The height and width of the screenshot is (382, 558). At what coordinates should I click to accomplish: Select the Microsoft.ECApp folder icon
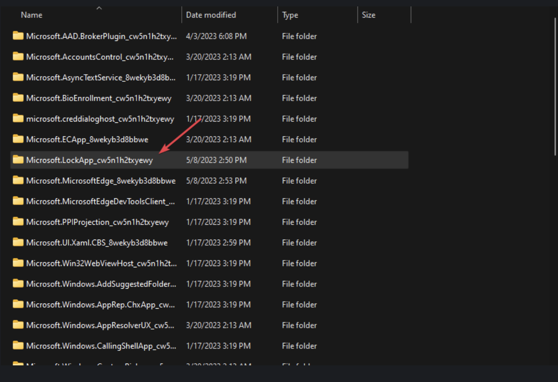[x=18, y=139]
